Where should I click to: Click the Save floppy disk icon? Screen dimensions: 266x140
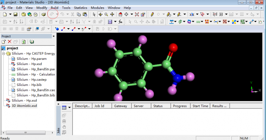15,14
